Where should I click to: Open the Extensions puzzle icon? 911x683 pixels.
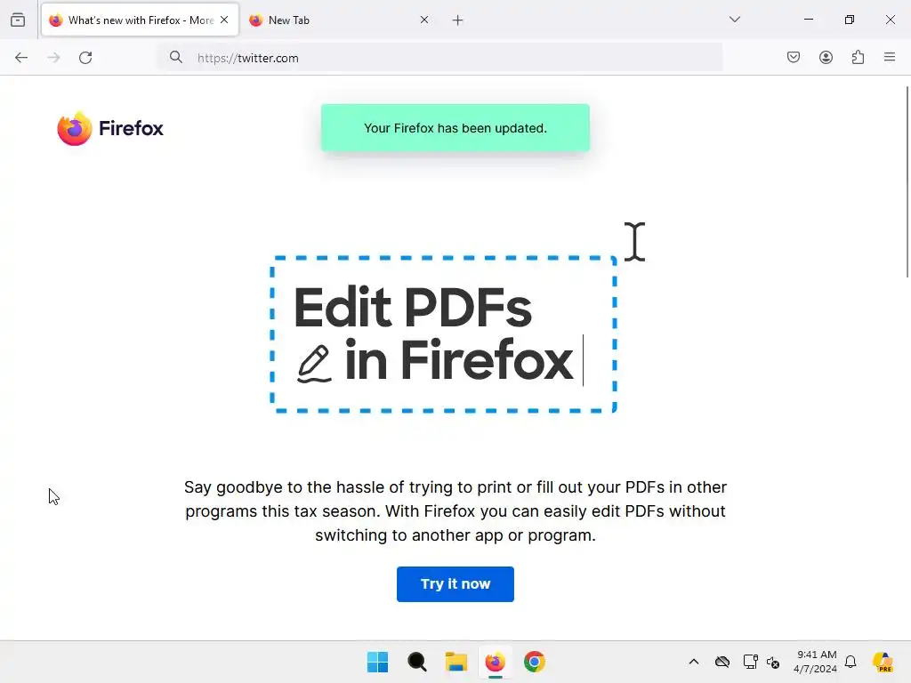click(x=858, y=57)
